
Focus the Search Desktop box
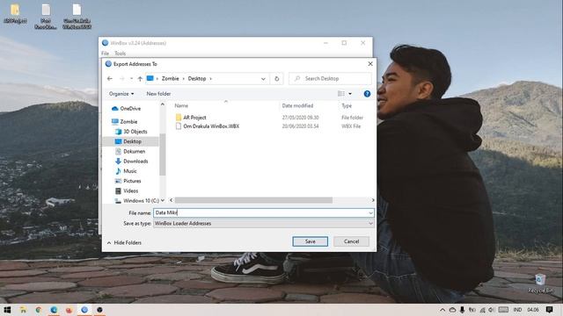pos(330,78)
